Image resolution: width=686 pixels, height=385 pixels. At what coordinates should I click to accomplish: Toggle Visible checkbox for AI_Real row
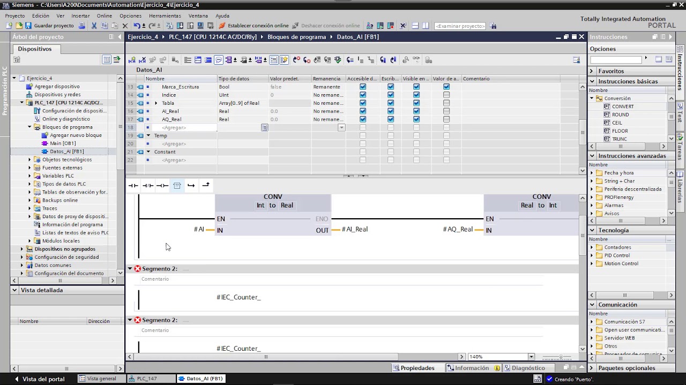[x=416, y=111]
